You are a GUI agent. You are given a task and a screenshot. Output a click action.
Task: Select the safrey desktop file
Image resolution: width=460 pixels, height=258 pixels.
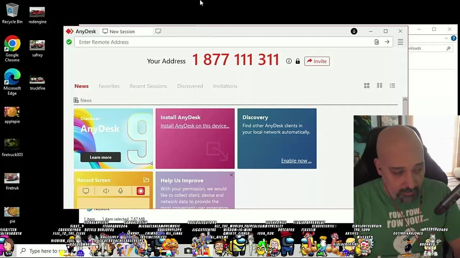coord(37,48)
